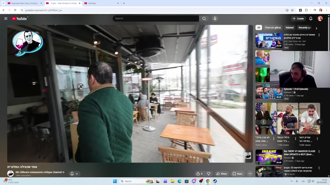330x185 pixels.
Task: Install app icon in address bar
Action: click(x=287, y=10)
